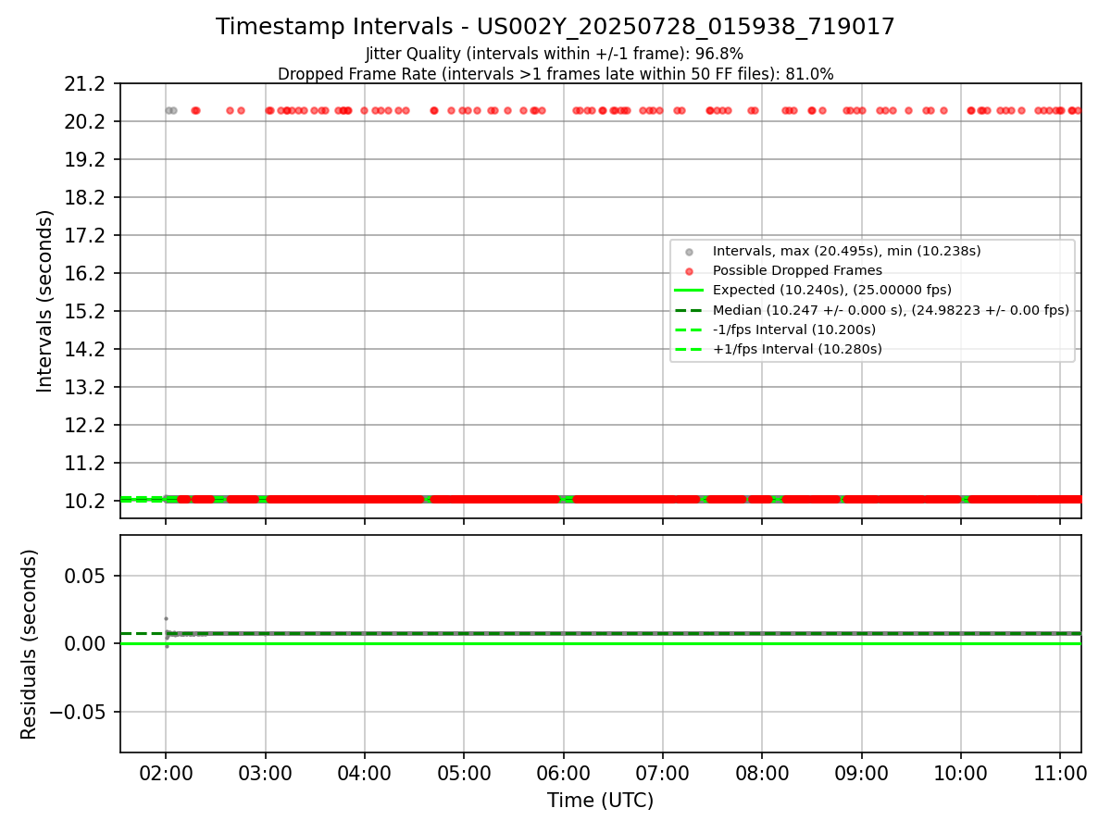1111x833 pixels.
Task: Click the x-axis tick label 08:00
Action: [762, 773]
